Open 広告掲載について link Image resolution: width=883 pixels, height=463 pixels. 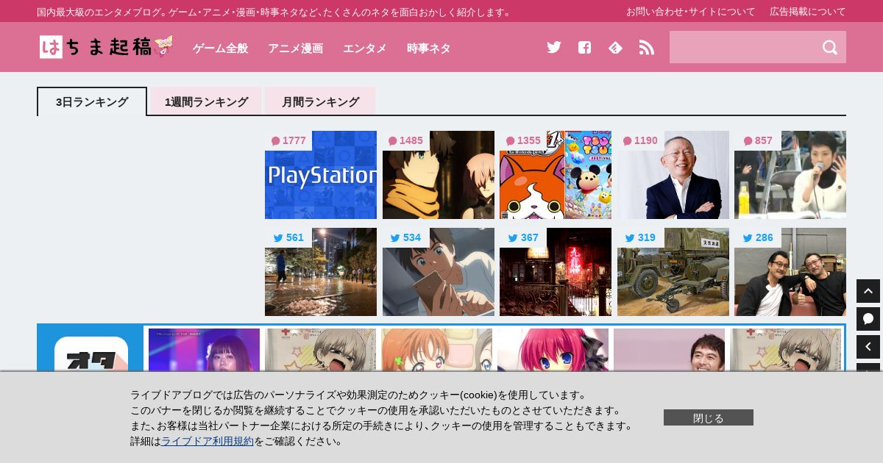(808, 11)
